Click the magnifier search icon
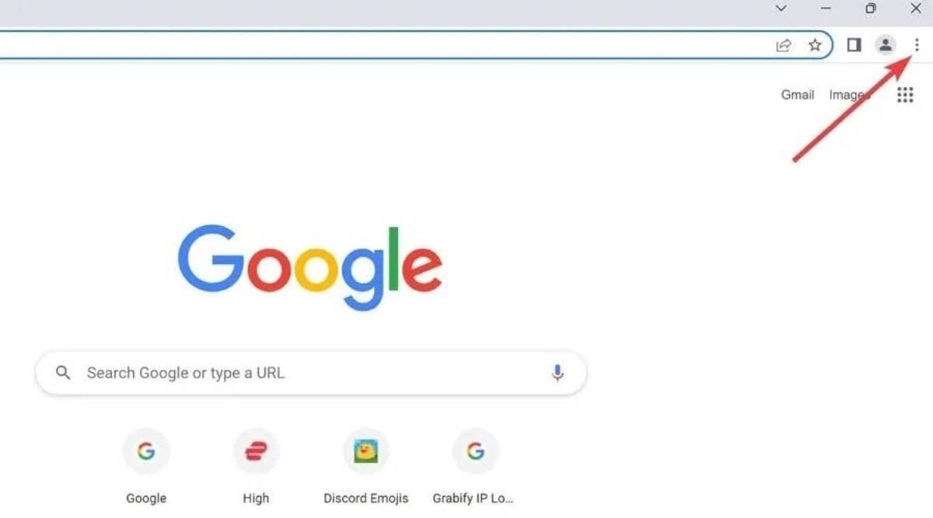This screenshot has width=933, height=518. click(63, 373)
